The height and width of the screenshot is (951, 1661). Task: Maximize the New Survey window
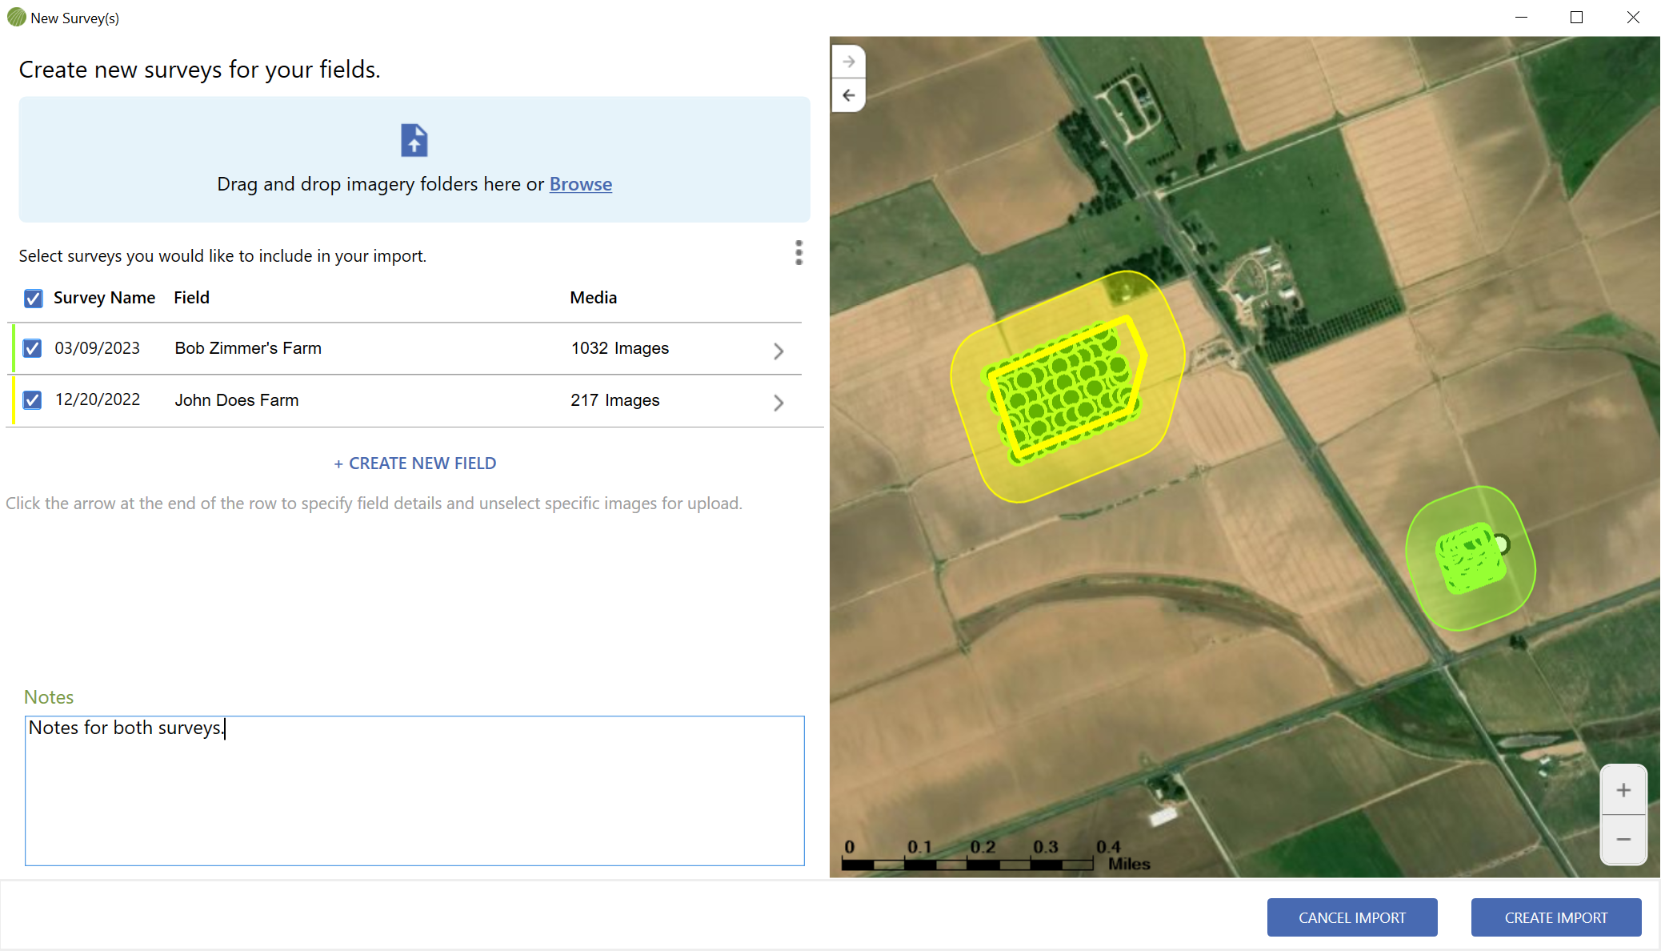click(1576, 18)
